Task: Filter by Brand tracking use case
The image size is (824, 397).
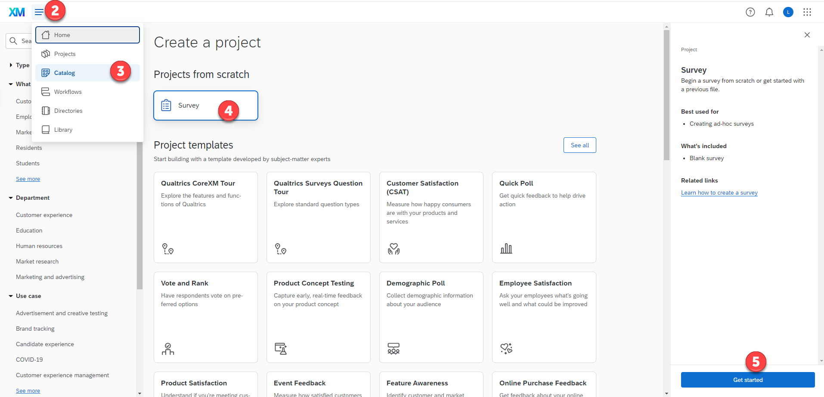Action: (x=35, y=329)
